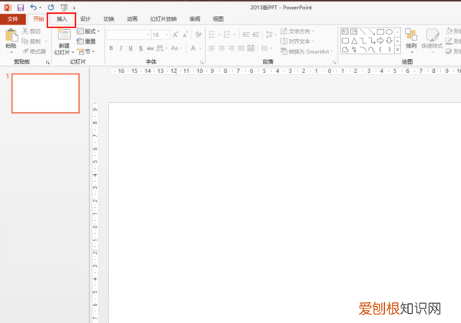Viewport: 461px width, 323px height.
Task: Open the 段落 group dialog launcher
Action: [x=334, y=62]
